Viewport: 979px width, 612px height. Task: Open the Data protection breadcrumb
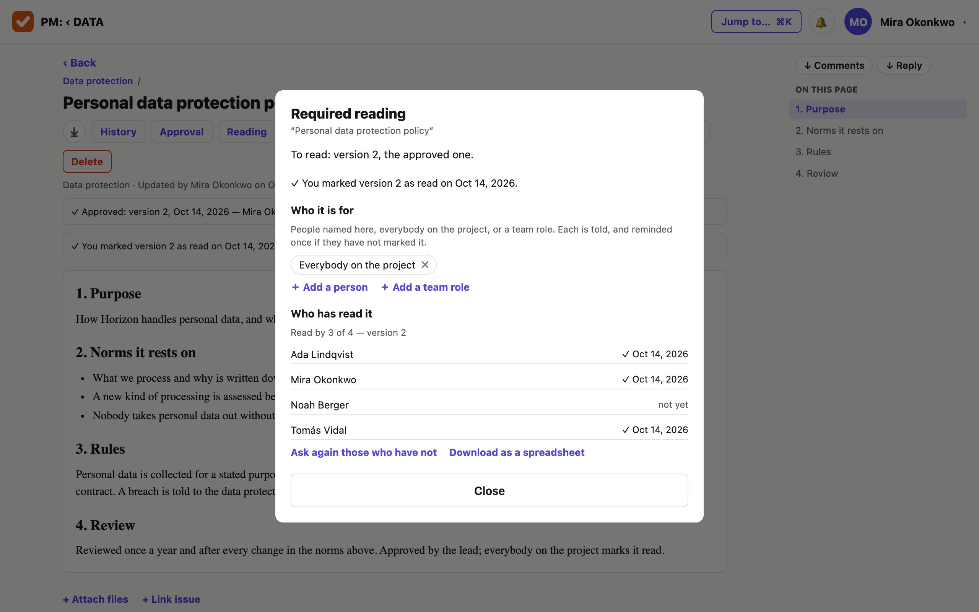coord(98,81)
